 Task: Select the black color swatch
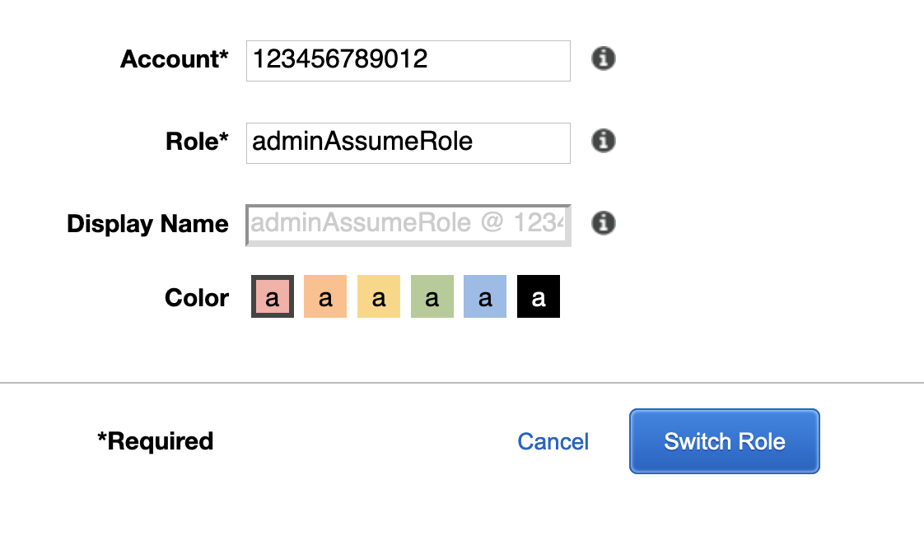[538, 296]
